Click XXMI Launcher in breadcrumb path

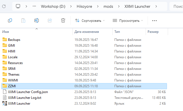point(137,6)
